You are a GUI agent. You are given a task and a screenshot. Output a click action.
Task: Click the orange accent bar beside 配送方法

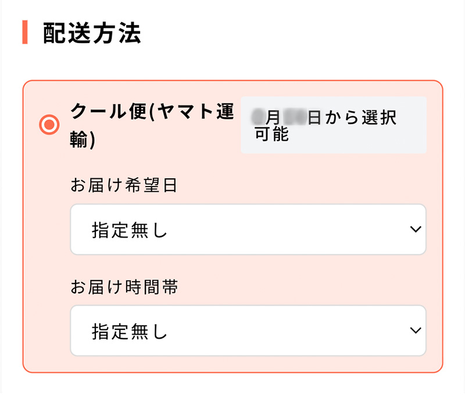click(x=24, y=34)
